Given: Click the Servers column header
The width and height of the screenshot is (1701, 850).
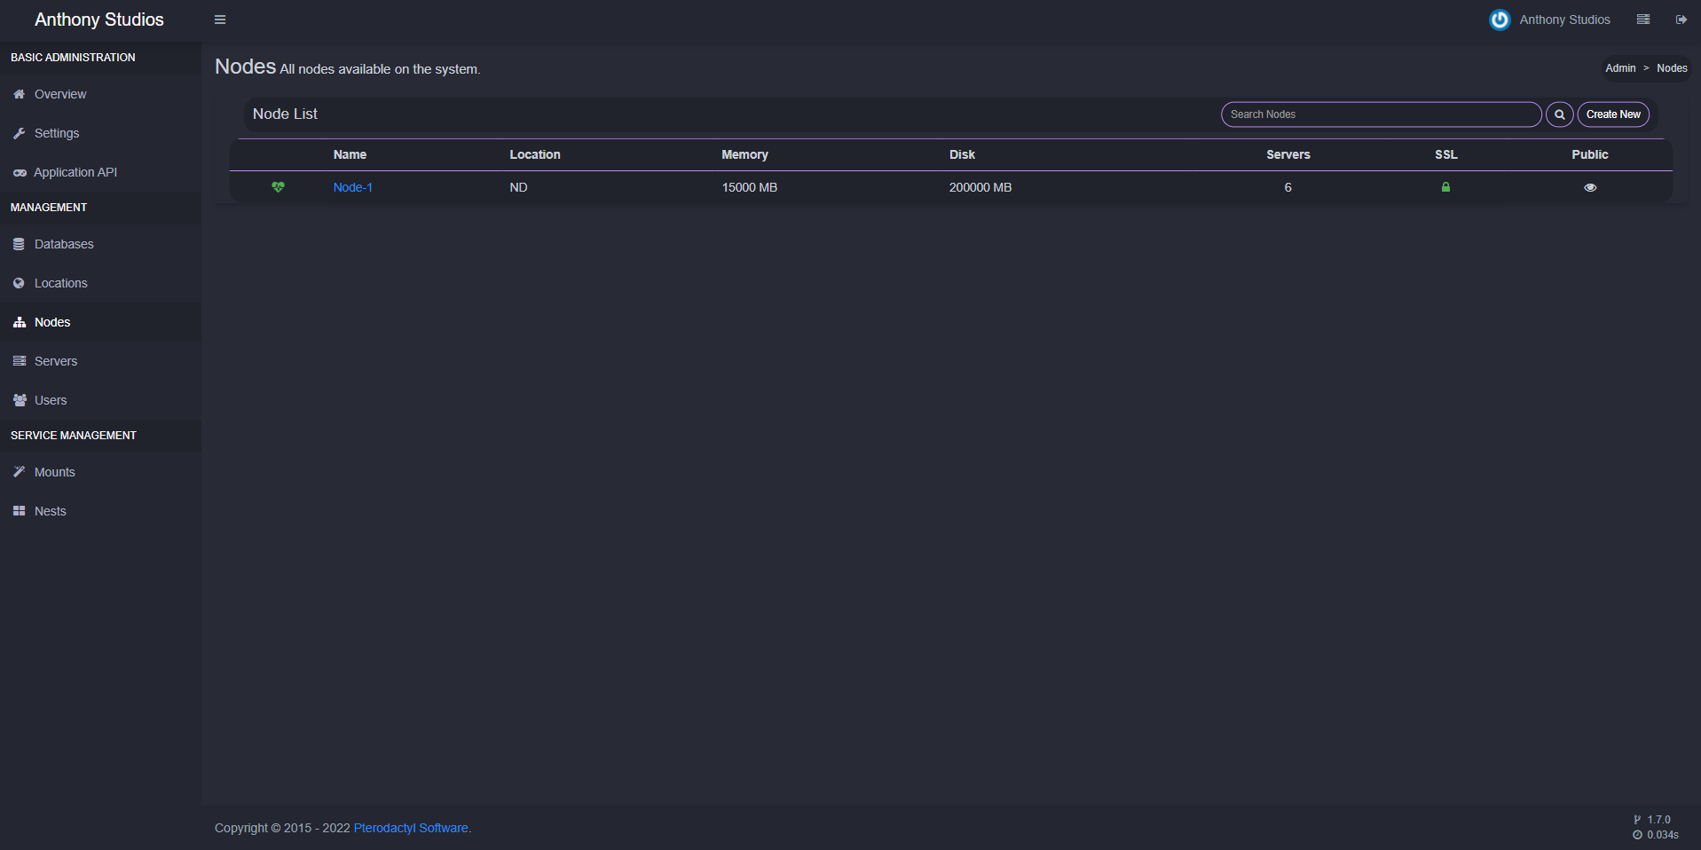Looking at the screenshot, I should click(x=1288, y=154).
